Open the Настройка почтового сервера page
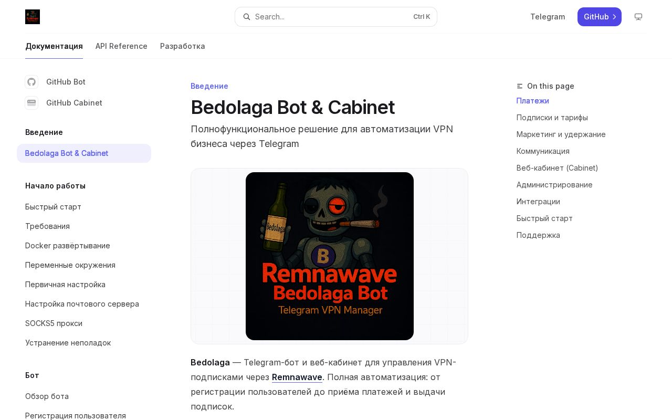Viewport: 672px width, 420px height. [x=84, y=304]
